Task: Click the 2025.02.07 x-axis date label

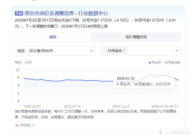Action: [x=32, y=106]
